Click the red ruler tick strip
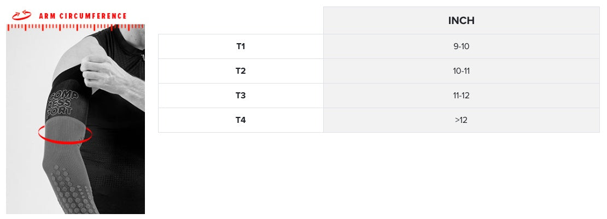Viewport: 607px width, 219px height. (x=75, y=27)
